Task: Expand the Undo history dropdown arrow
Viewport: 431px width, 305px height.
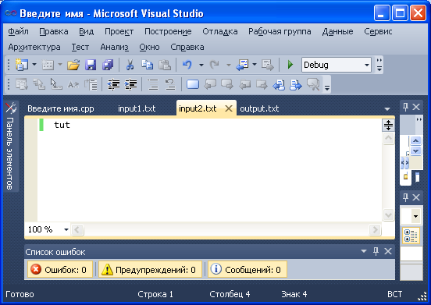Action: 201,65
